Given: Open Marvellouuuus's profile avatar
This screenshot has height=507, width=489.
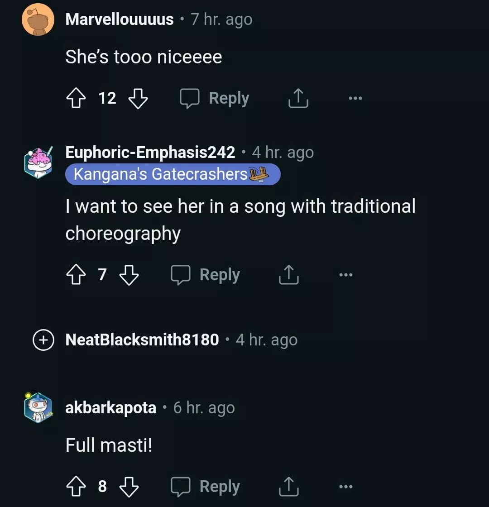Looking at the screenshot, I should point(38,19).
